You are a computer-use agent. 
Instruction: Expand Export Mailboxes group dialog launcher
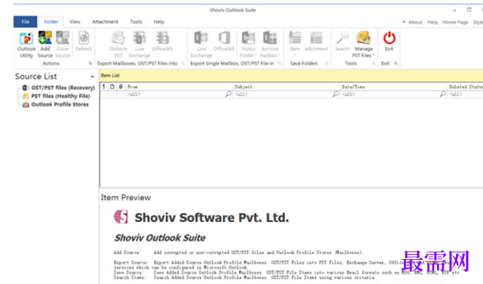[183, 64]
